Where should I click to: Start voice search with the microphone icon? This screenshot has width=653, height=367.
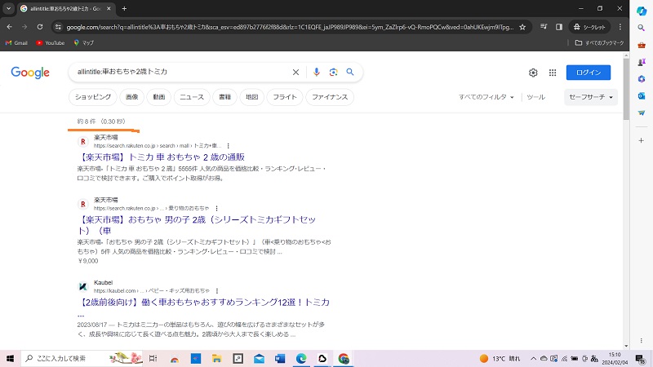[x=317, y=72]
